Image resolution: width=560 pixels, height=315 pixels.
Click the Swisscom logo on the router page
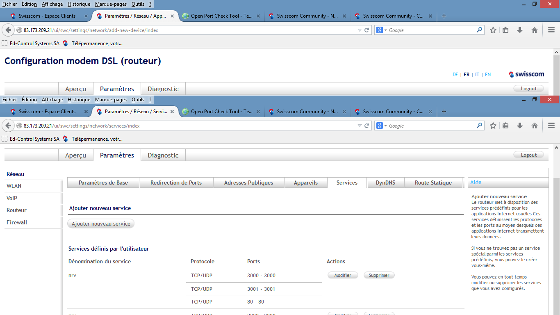pos(526,74)
